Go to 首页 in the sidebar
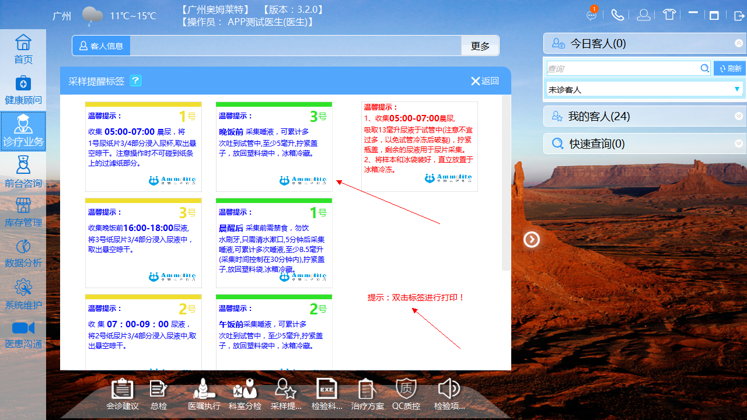The height and width of the screenshot is (420, 747). [23, 49]
